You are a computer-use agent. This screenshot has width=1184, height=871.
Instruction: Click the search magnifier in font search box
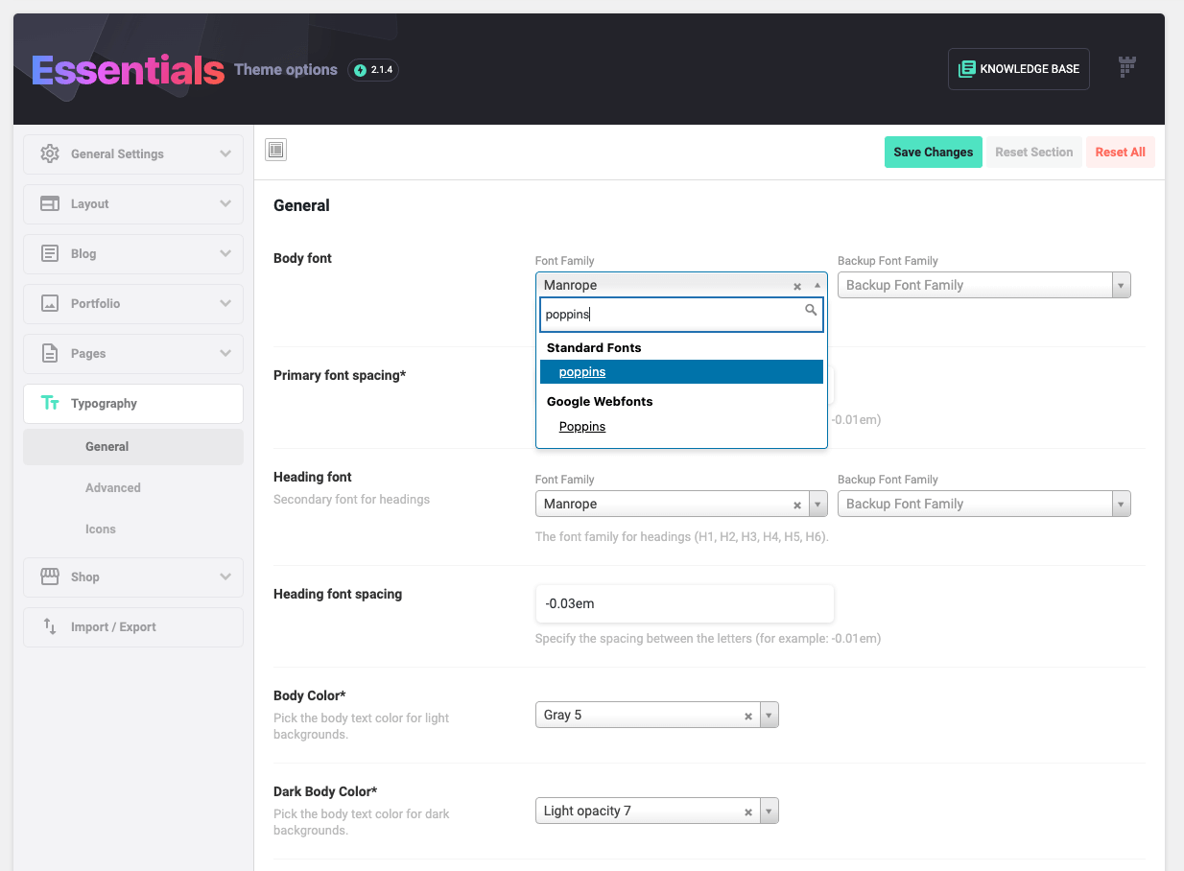[x=811, y=310]
